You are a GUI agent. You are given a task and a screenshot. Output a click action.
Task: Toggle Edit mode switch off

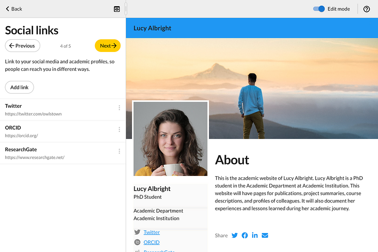click(x=319, y=9)
